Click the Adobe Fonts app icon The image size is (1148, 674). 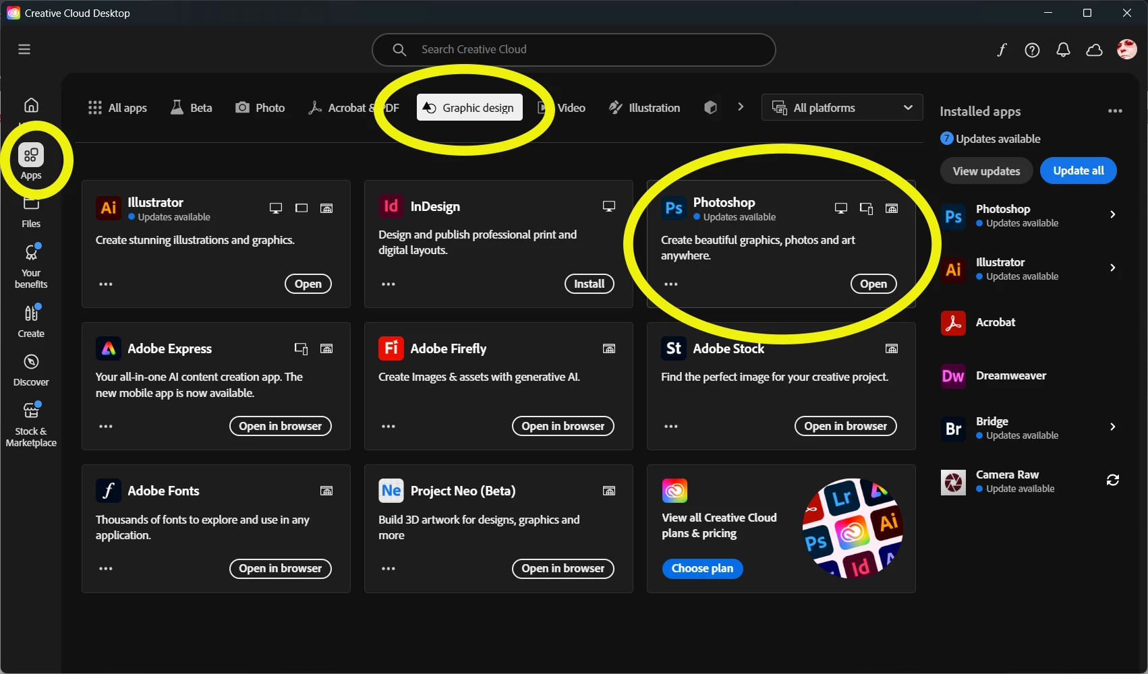(109, 491)
